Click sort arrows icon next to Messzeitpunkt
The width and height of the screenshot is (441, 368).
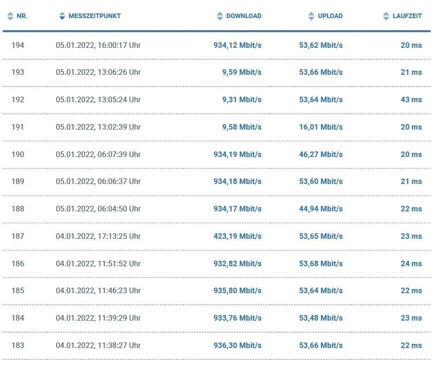(62, 16)
